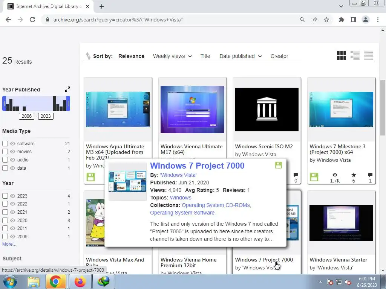Click the views eye icon on Milestone 3 card
The width and height of the screenshot is (386, 289).
335,175
